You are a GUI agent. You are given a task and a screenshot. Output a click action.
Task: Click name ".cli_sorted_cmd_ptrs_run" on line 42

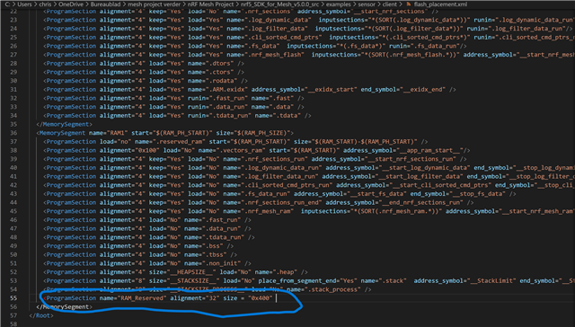(x=288, y=185)
